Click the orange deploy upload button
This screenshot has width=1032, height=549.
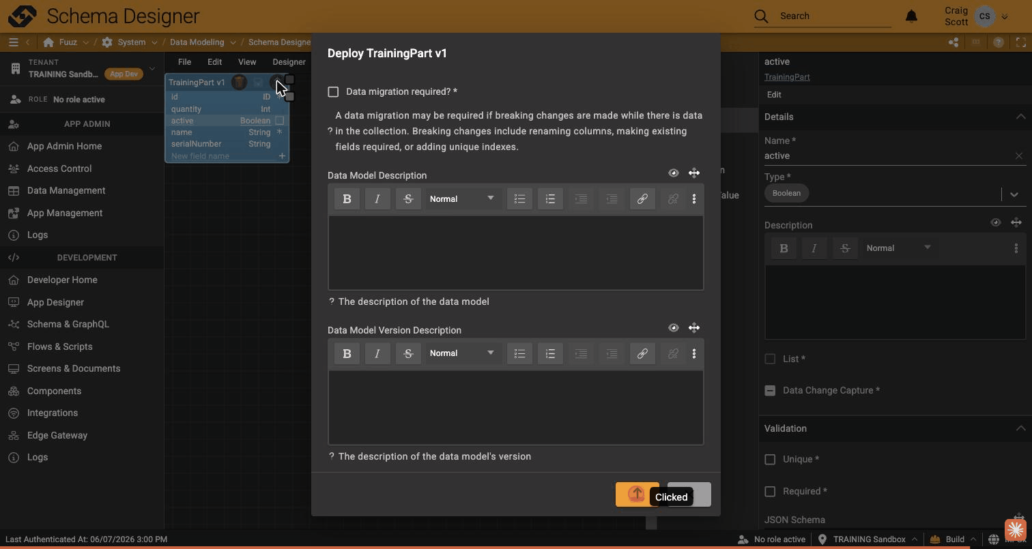click(637, 494)
